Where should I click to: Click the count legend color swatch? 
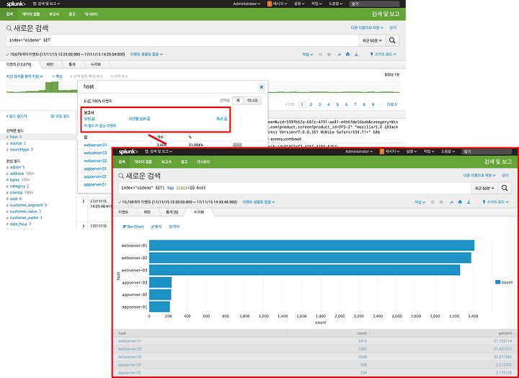point(497,282)
